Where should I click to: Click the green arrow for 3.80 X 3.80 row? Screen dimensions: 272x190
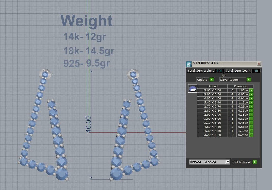(x=251, y=94)
